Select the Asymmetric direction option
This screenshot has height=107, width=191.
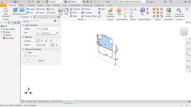pyautogui.click(x=51, y=41)
